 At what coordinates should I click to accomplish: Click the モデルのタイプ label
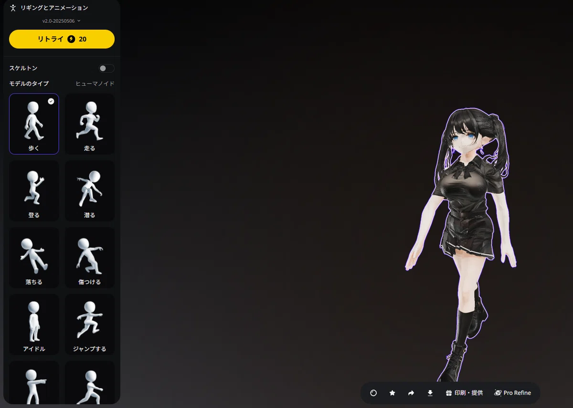point(29,84)
